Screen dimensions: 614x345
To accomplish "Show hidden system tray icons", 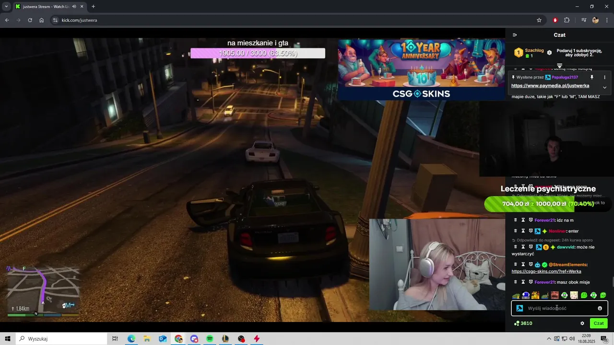I will click(x=549, y=339).
